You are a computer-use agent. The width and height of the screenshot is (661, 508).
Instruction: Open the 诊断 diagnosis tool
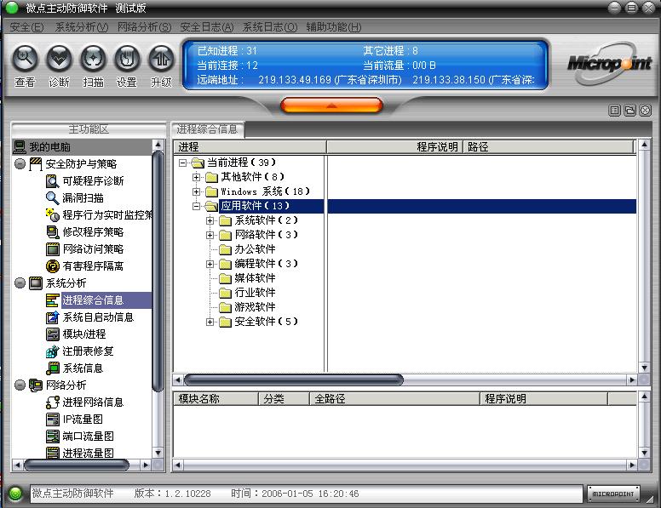tap(59, 58)
